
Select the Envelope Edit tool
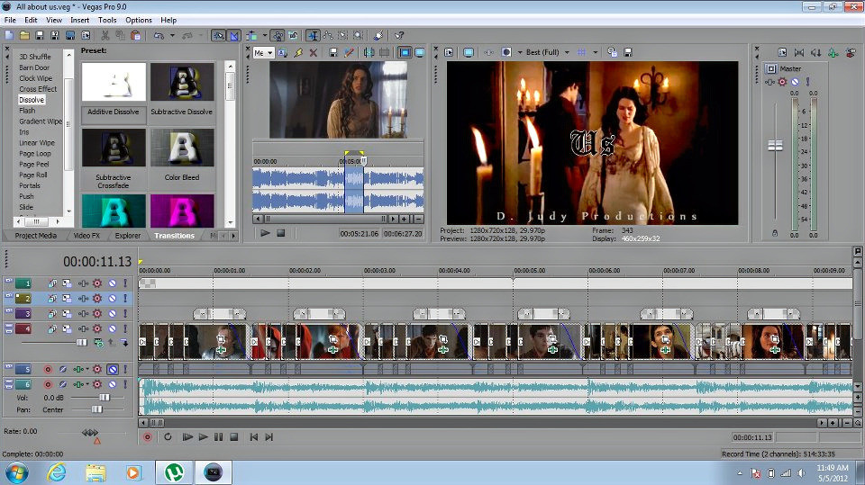tap(328, 35)
